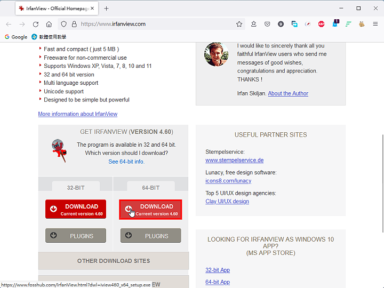Screen dimensions: 384x288
Task: Close the IrfanView tab
Action: 92,9
